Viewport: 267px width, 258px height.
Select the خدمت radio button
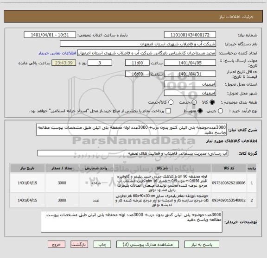point(194,102)
